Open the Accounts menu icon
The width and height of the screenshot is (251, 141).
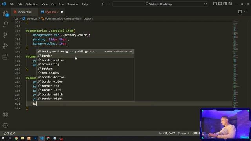[x=5, y=115]
